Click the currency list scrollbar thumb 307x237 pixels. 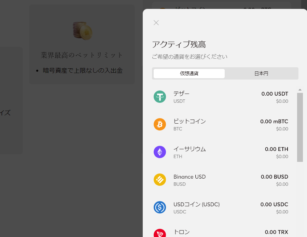[x=300, y=127]
